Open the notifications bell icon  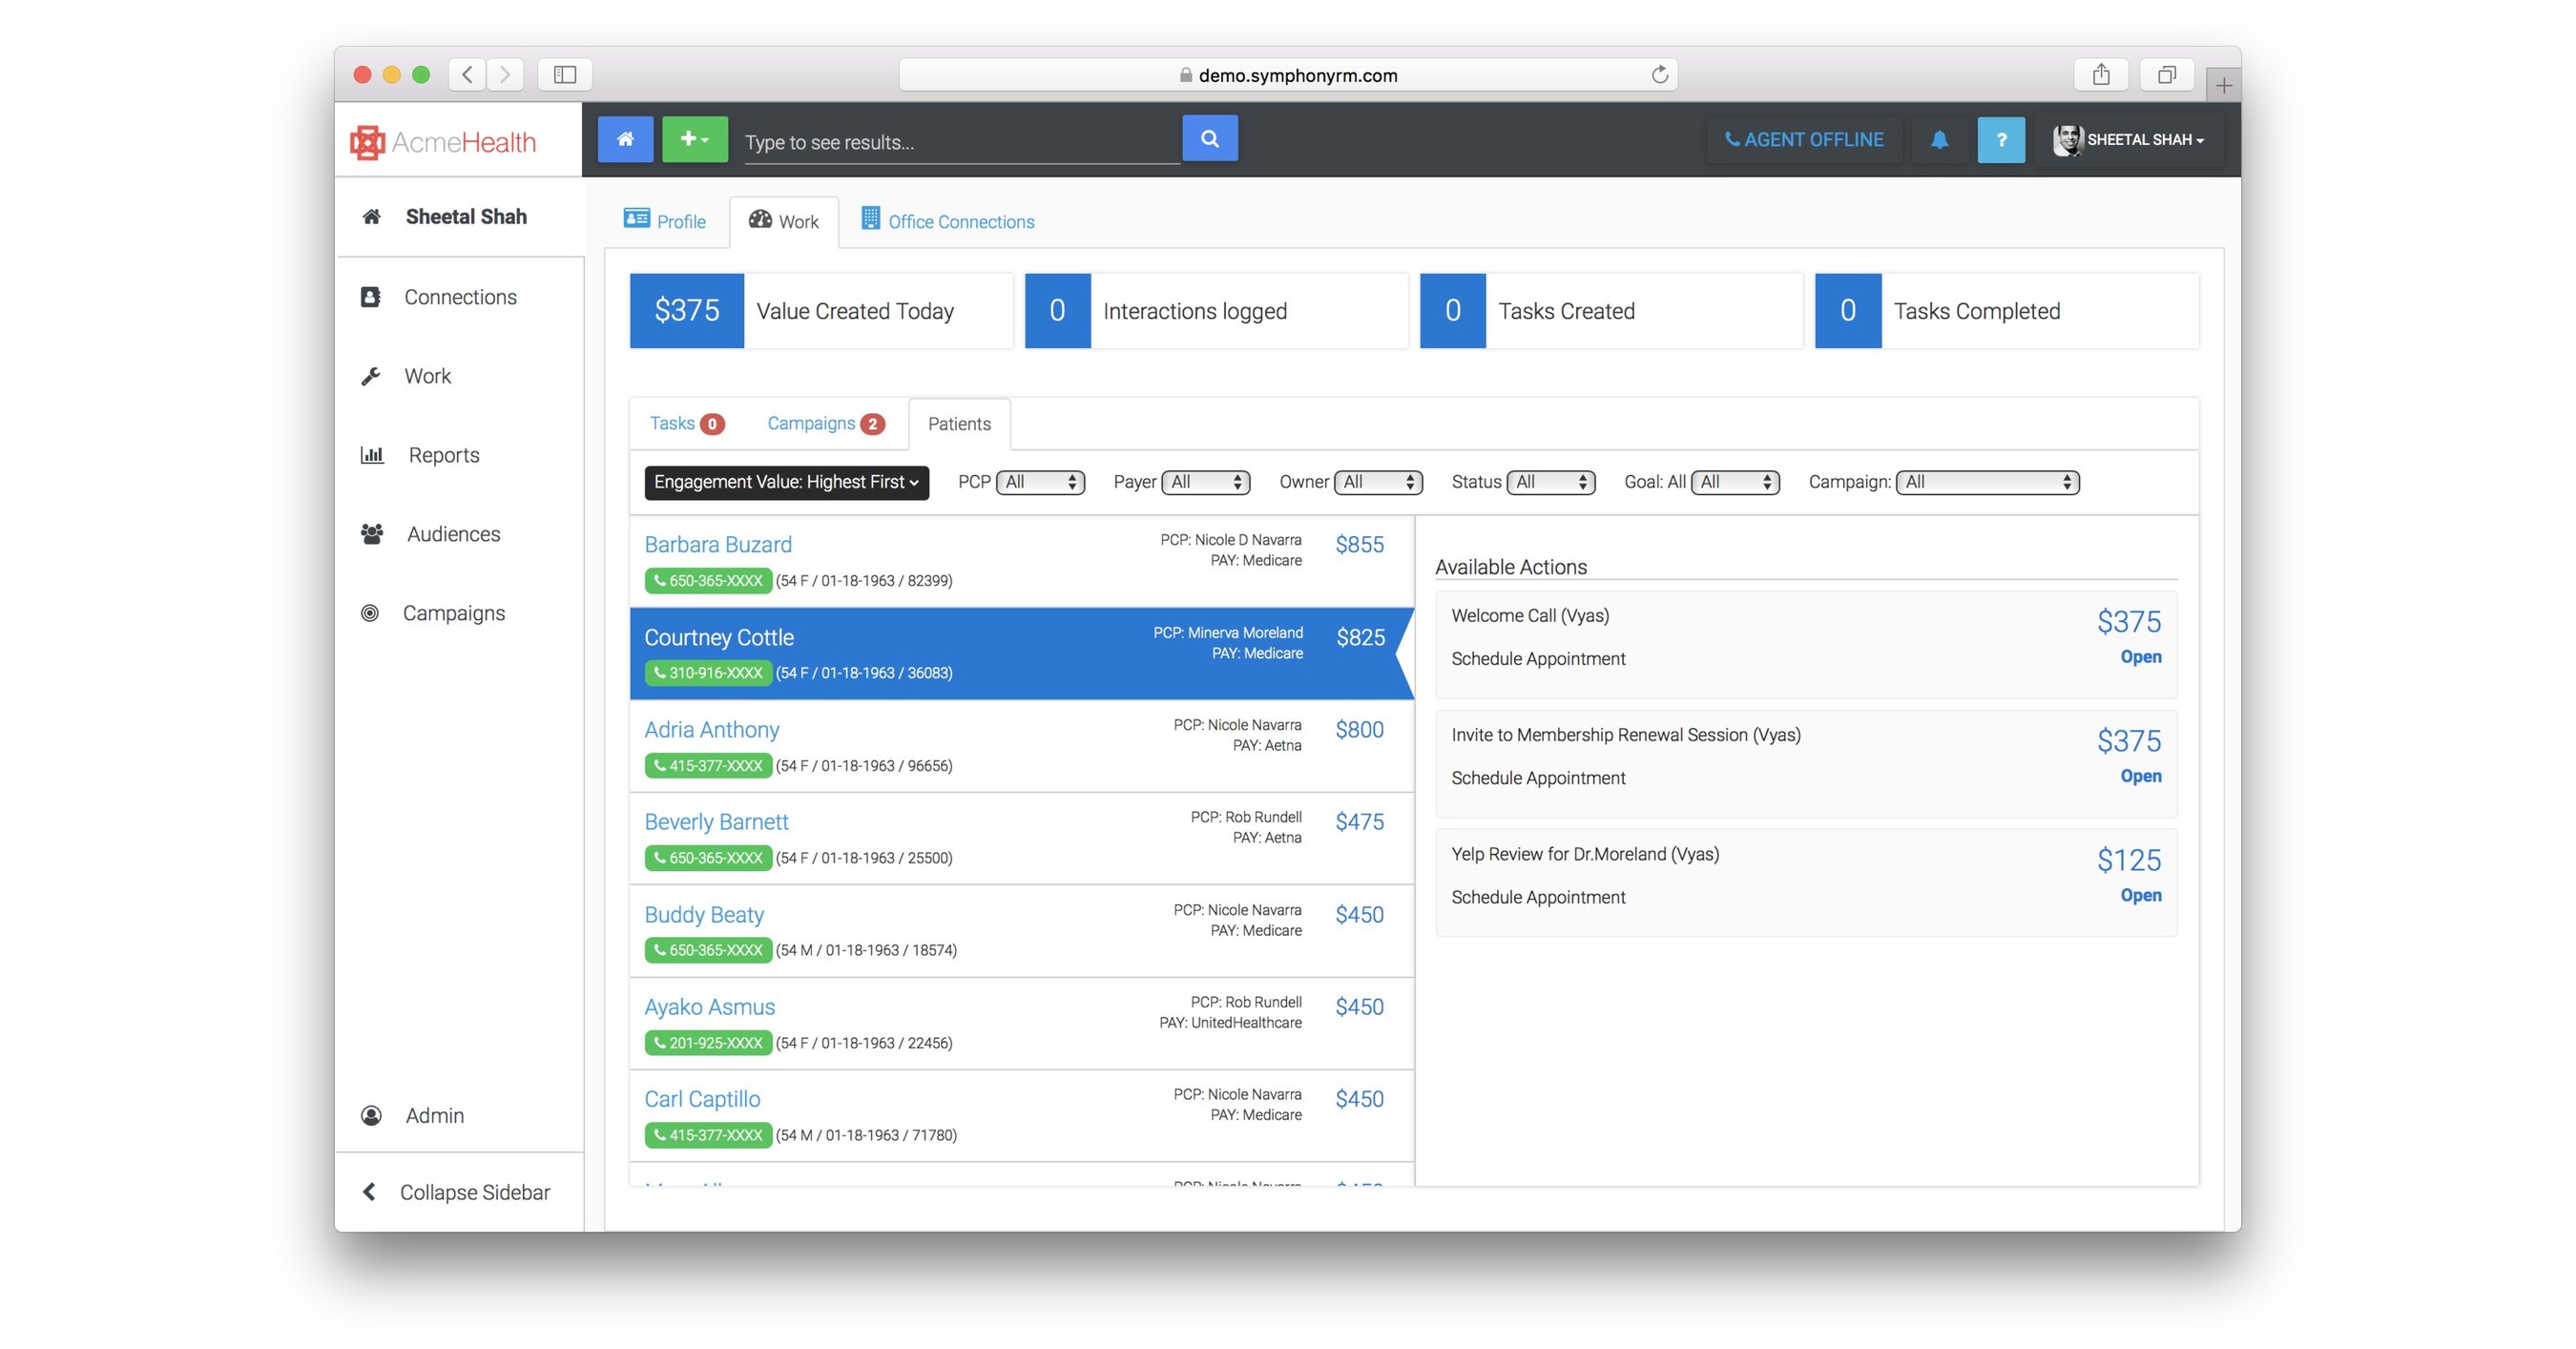(x=1938, y=140)
